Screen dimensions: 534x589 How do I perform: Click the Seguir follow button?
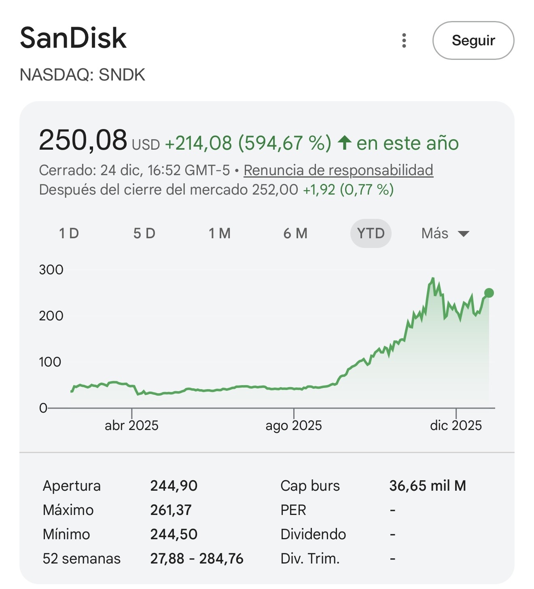[x=473, y=40]
